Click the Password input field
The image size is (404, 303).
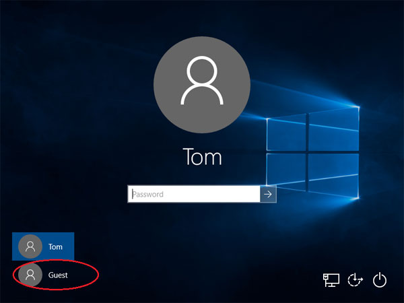[x=194, y=194]
